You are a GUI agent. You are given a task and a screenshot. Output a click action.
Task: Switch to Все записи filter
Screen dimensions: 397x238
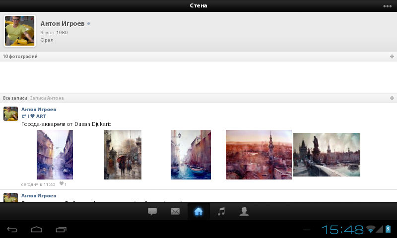point(15,98)
